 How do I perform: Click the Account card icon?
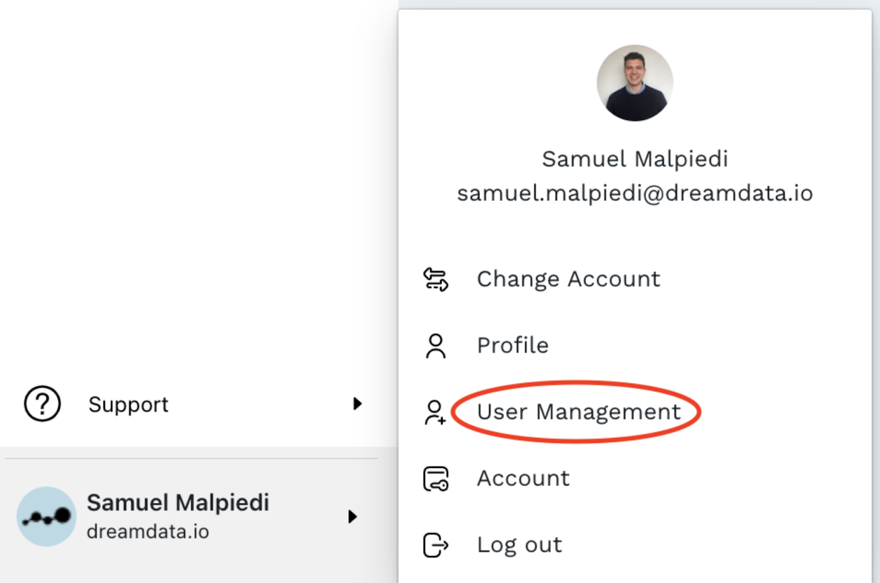[436, 479]
